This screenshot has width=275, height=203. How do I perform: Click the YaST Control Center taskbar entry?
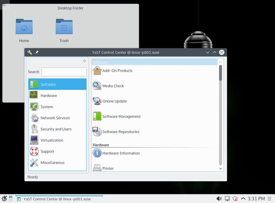point(59,199)
